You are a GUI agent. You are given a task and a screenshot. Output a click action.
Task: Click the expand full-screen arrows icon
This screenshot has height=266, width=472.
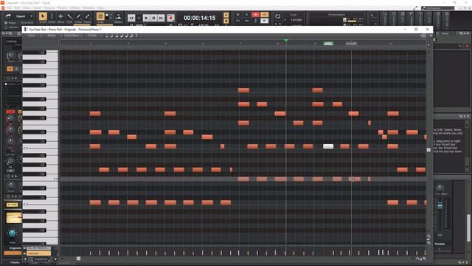[x=415, y=8]
